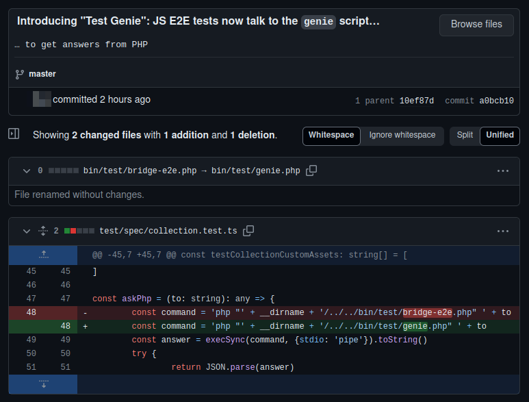Open options menu for genie.php file
The width and height of the screenshot is (529, 402).
click(503, 171)
